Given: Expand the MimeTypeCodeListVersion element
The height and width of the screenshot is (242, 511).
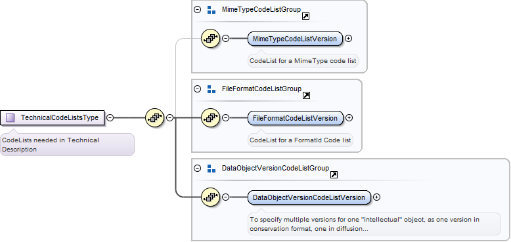Looking at the screenshot, I should coord(348,39).
